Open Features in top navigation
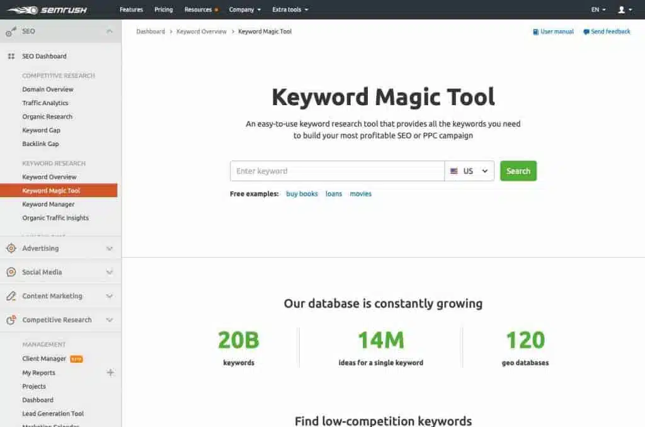This screenshot has width=645, height=427. (131, 9)
